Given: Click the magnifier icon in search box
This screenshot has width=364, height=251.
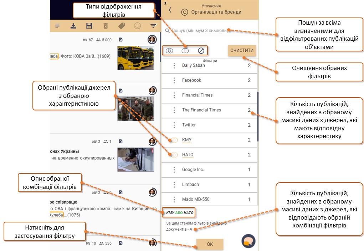Looking at the screenshot, I should [167, 30].
